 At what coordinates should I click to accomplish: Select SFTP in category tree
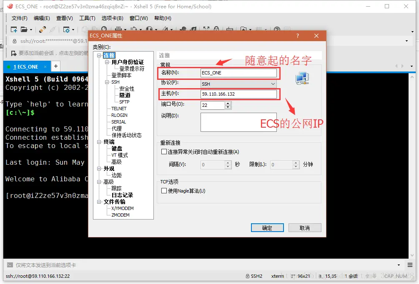click(x=124, y=102)
